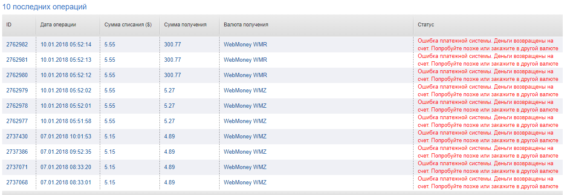Click date 10.01.2018 05:52:14
Viewport: 570px width, 195px height.
tap(66, 44)
